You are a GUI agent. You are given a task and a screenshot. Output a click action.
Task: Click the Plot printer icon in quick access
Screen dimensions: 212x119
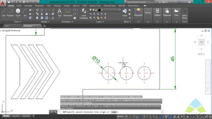coord(24,2)
